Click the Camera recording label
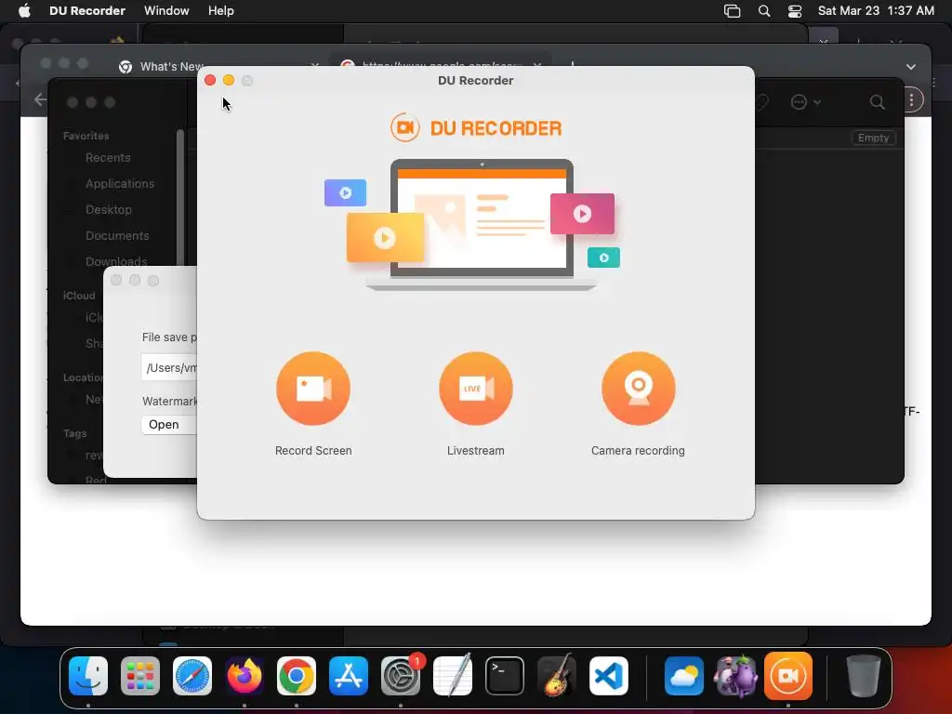This screenshot has height=714, width=952. [638, 451]
